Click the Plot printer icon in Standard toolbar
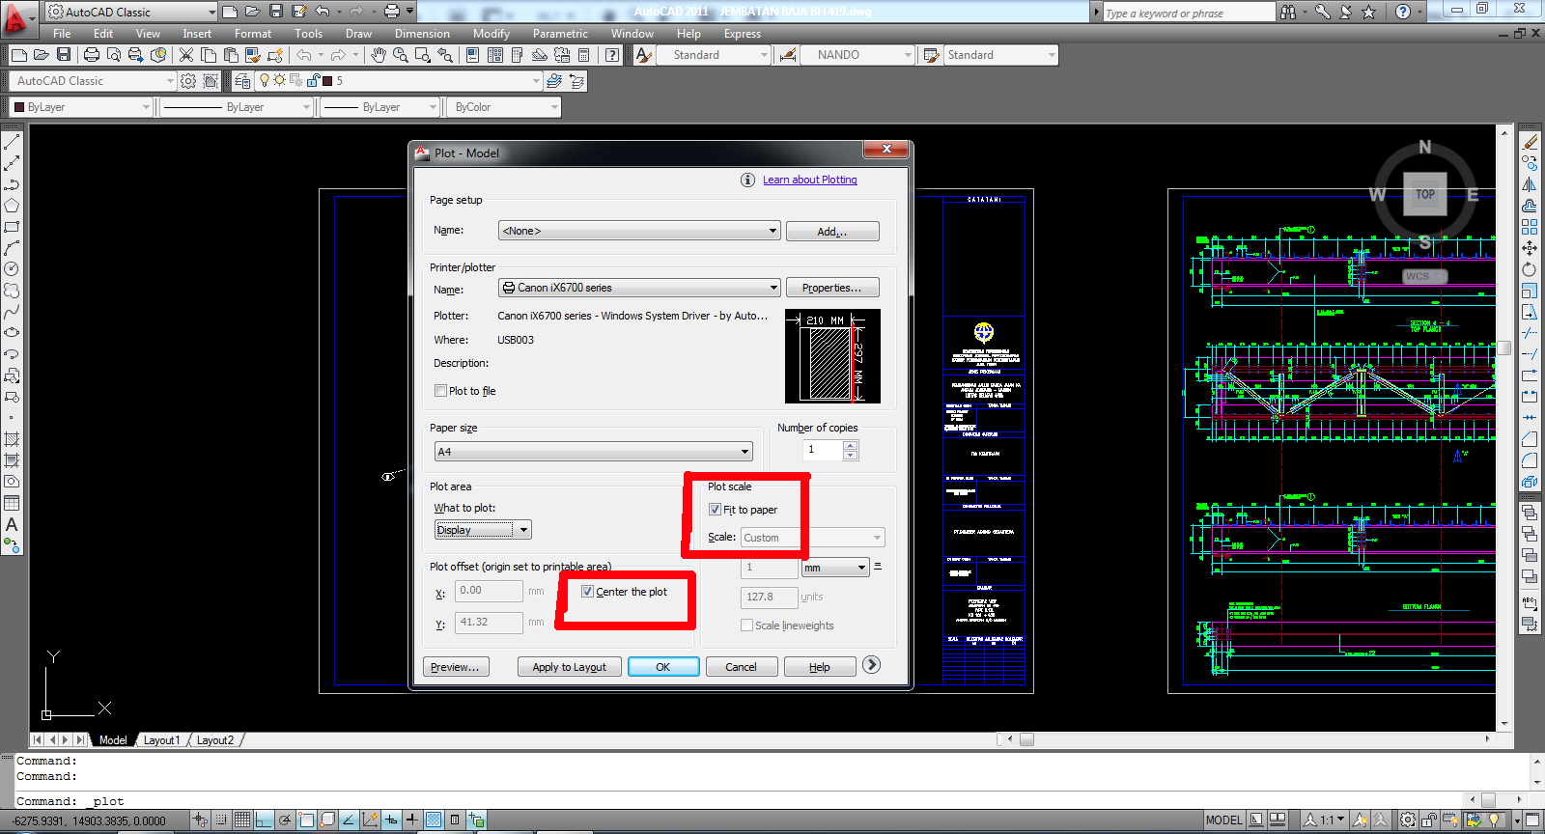1545x834 pixels. tap(92, 55)
